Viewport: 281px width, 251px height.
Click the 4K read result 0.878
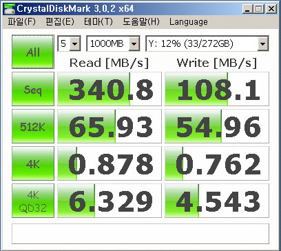tap(110, 163)
